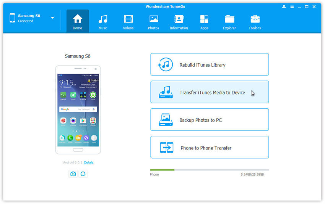Take a device screenshot with camera icon
The height and width of the screenshot is (204, 325).
(73, 174)
